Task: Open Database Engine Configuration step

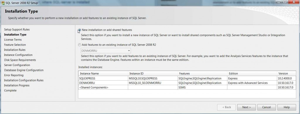Action: tap(24, 70)
